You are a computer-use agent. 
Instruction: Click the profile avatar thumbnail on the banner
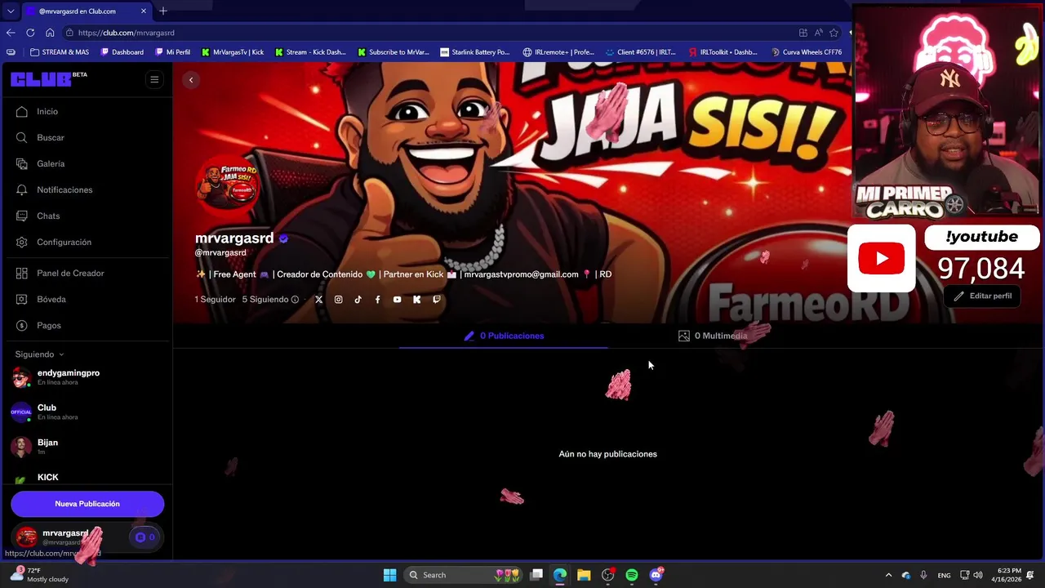pyautogui.click(x=228, y=184)
